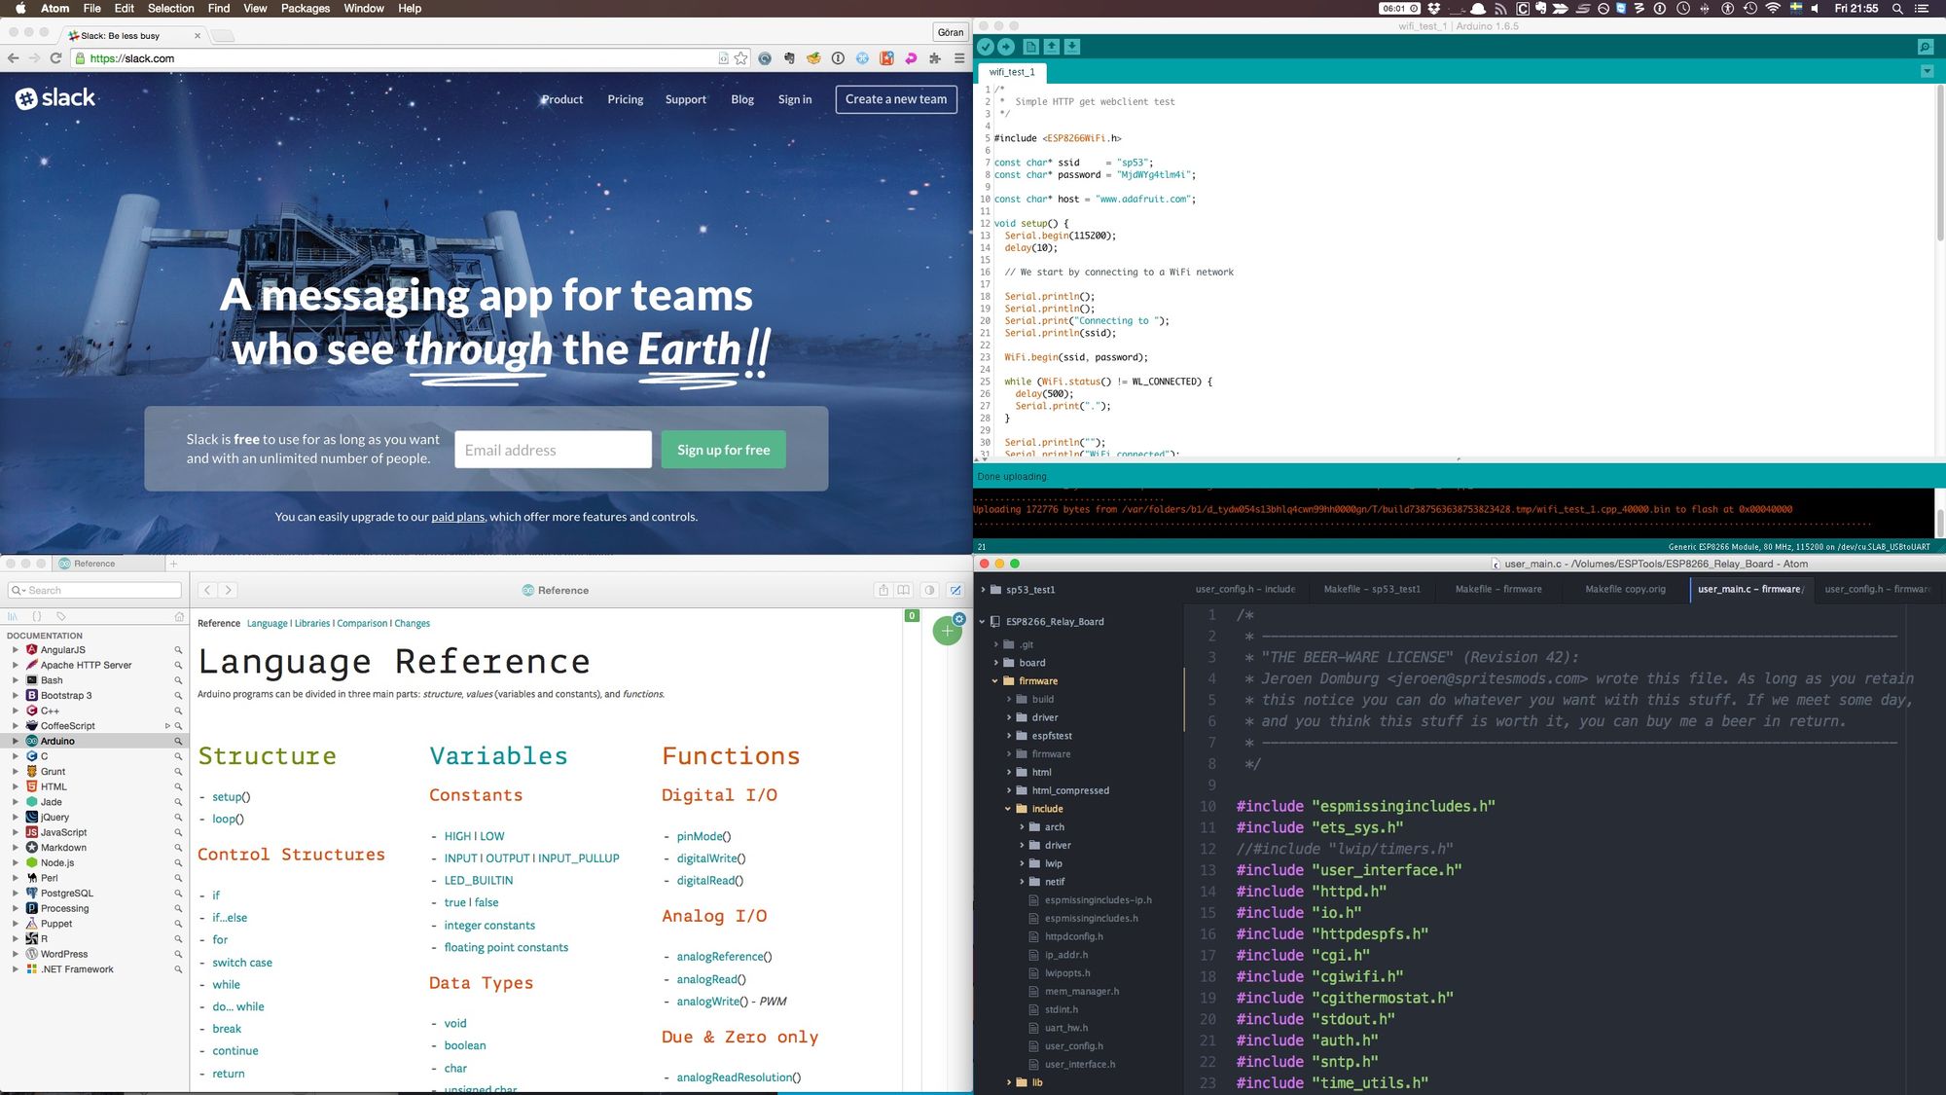Click the Evernote elephant extension in Chrome

[789, 58]
